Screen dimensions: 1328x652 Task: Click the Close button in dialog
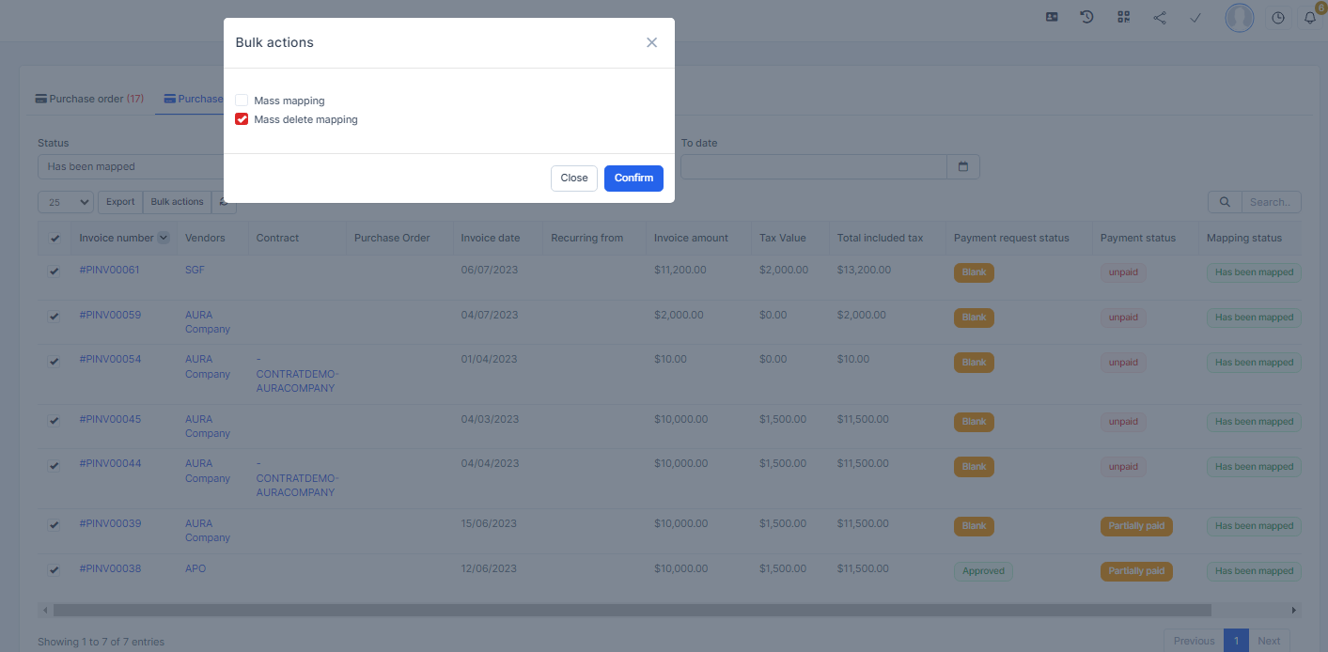pyautogui.click(x=573, y=178)
